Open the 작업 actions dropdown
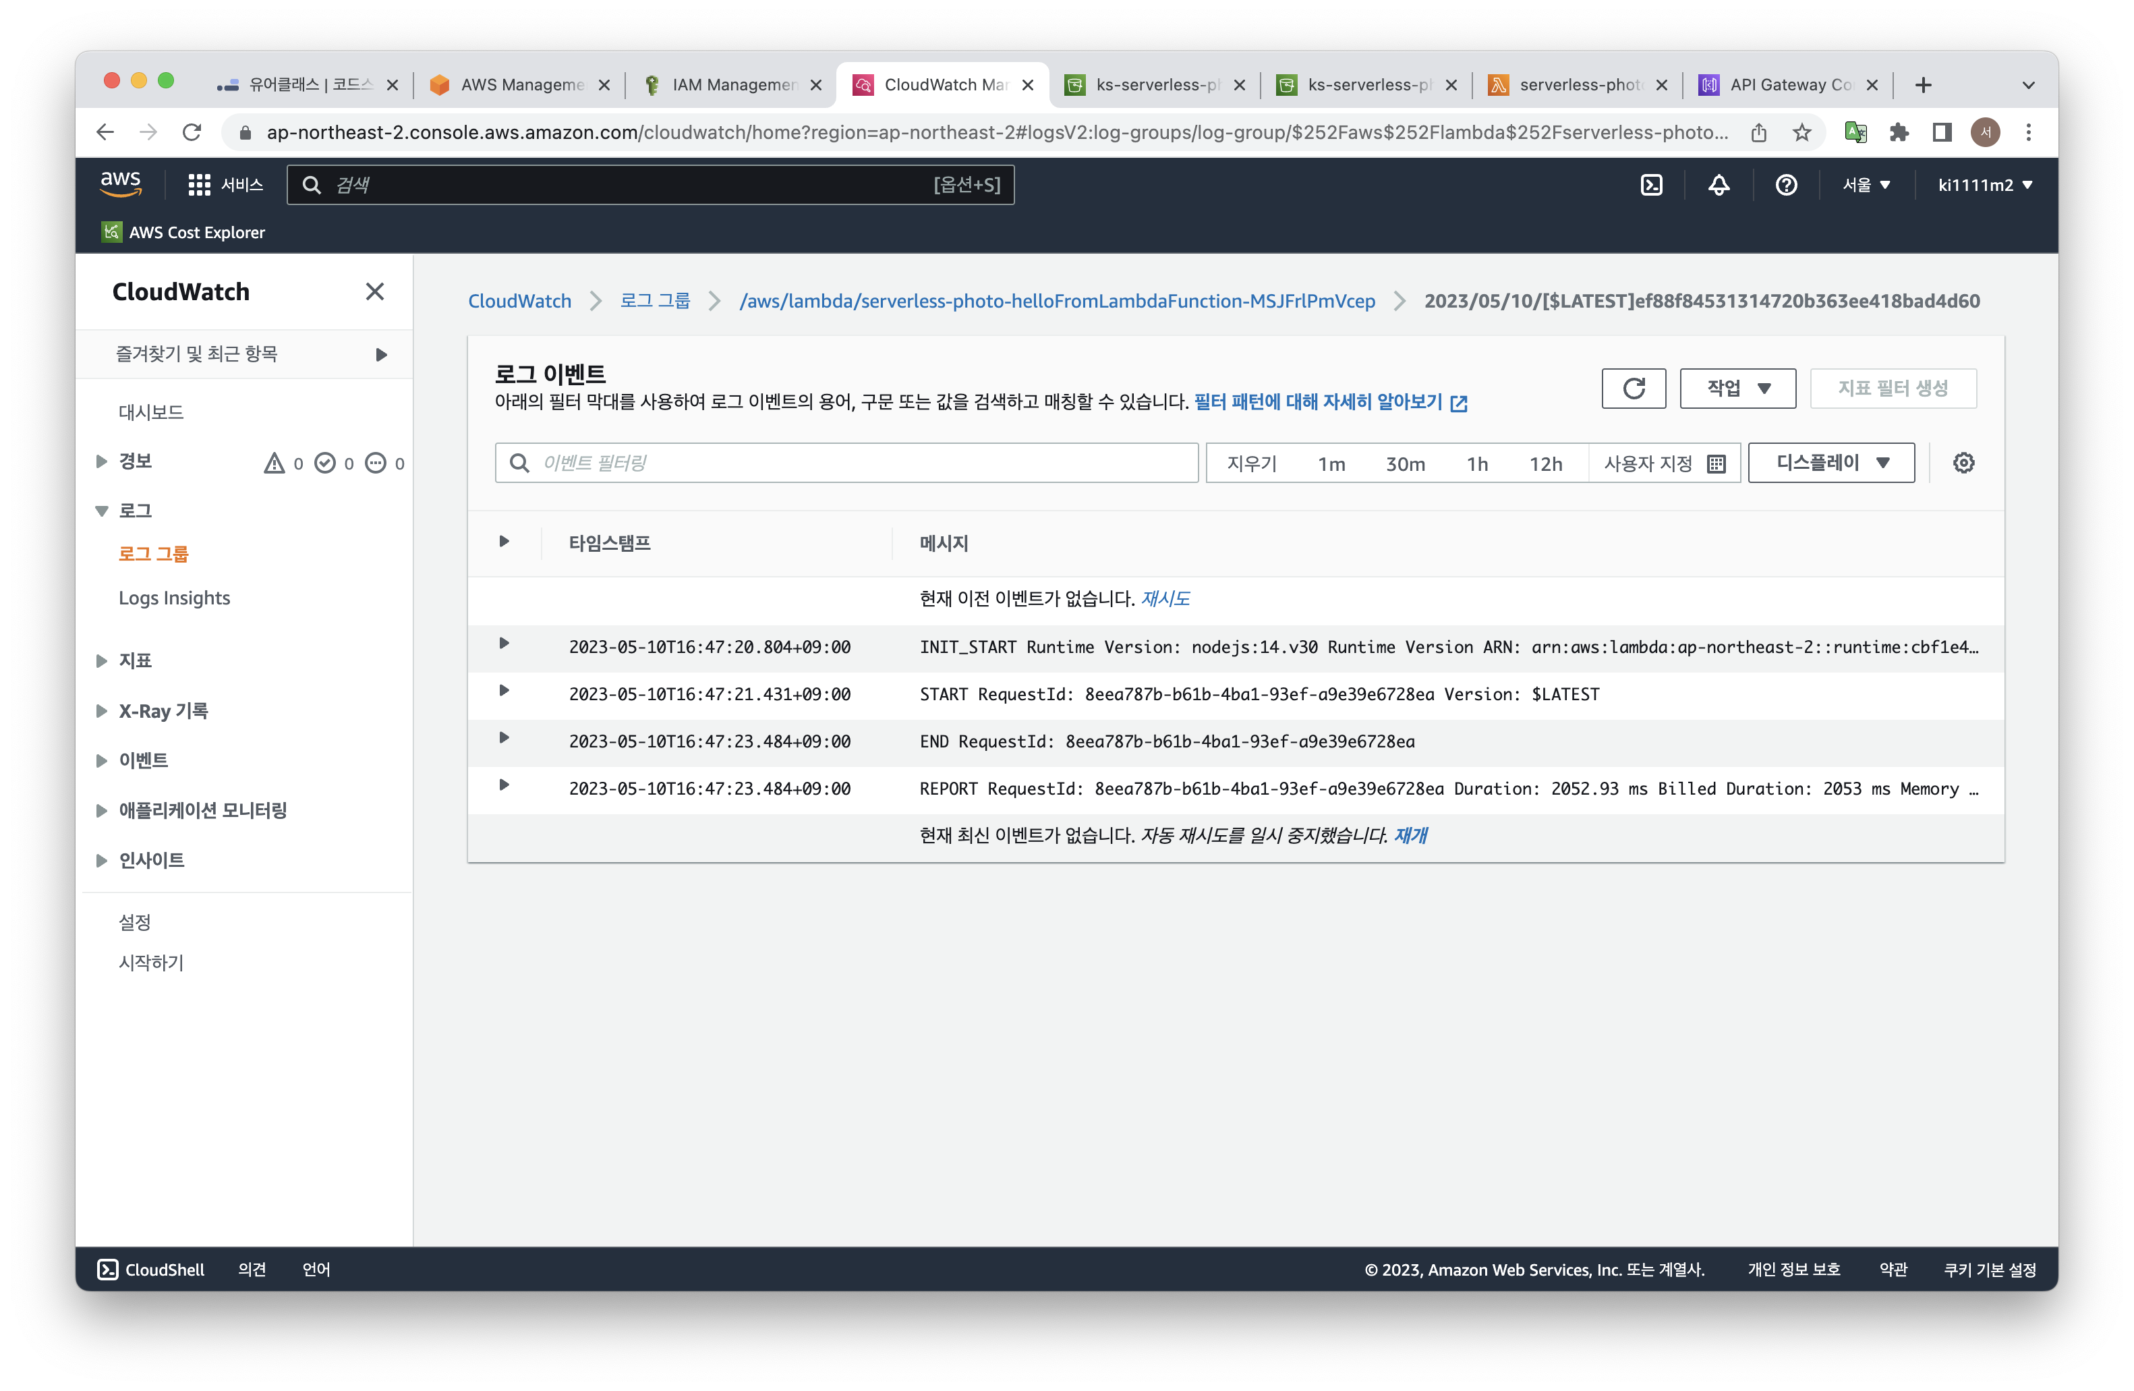 pos(1737,389)
